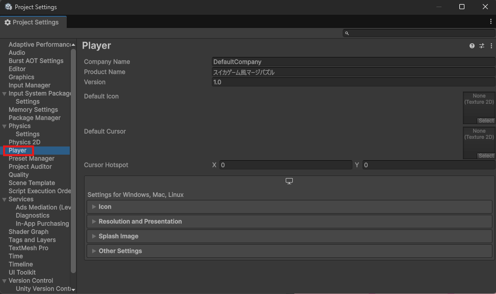Expand the Splash Image section
496x294 pixels.
[x=289, y=236]
